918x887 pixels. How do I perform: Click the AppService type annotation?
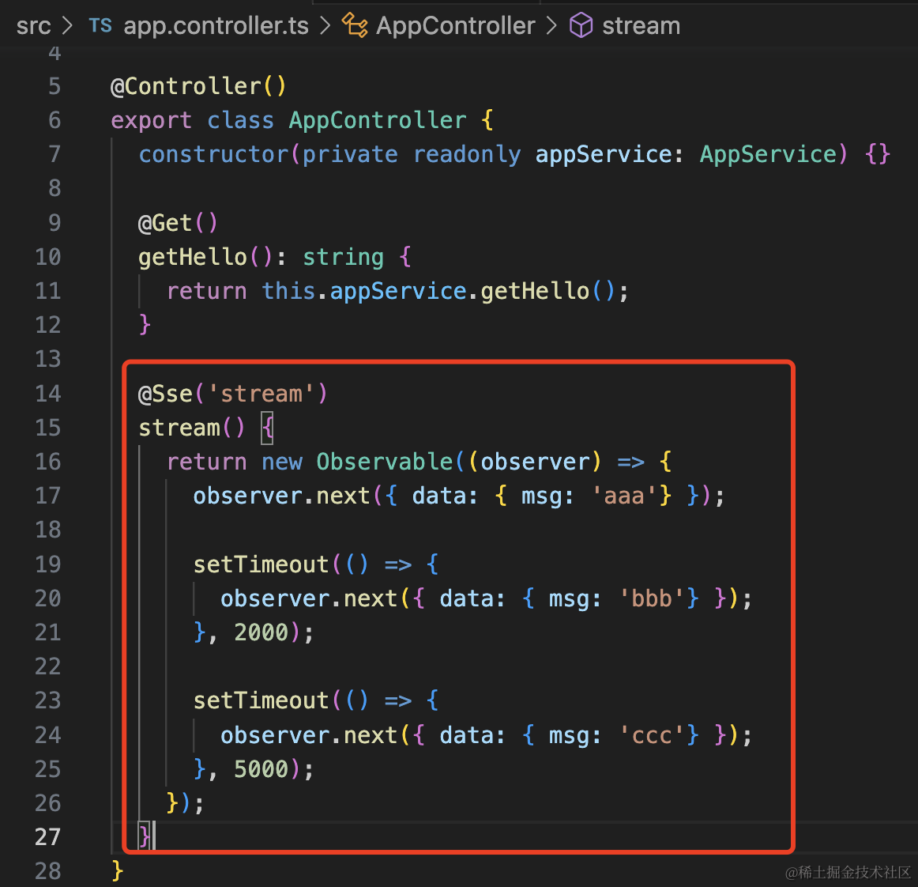click(768, 154)
